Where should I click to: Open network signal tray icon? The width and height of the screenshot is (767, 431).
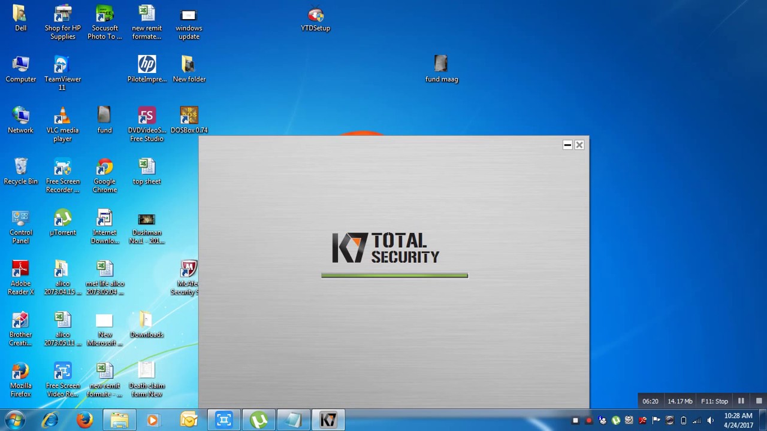696,420
